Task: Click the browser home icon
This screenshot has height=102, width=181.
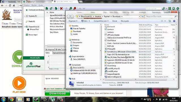Action: [14, 5]
